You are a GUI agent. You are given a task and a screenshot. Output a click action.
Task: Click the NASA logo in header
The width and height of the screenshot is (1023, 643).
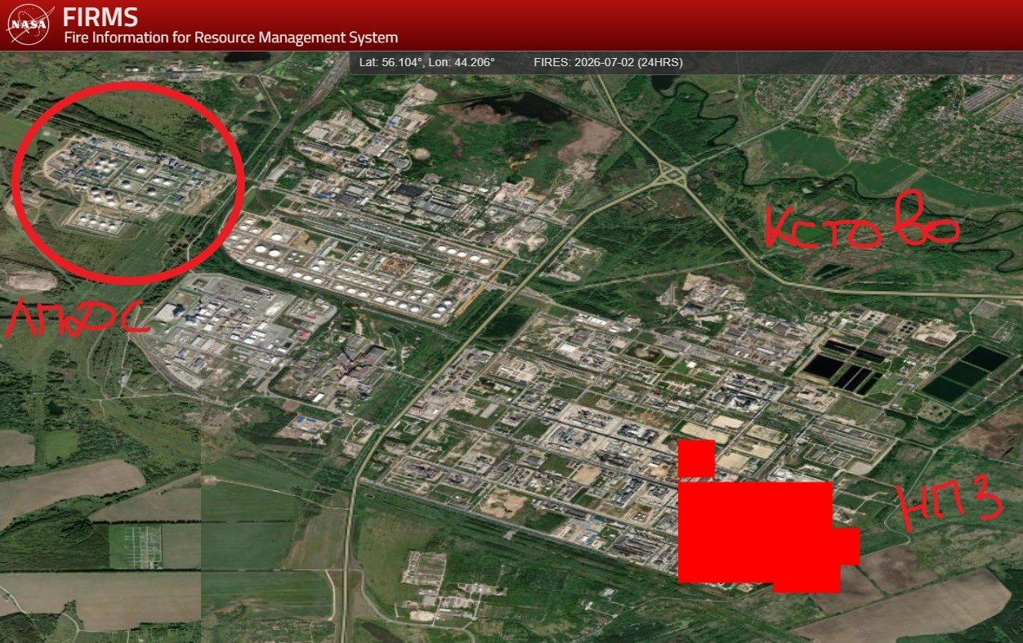click(29, 25)
